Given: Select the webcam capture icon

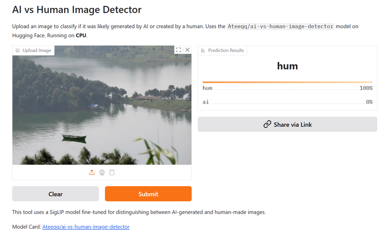Looking at the screenshot, I should tap(102, 172).
